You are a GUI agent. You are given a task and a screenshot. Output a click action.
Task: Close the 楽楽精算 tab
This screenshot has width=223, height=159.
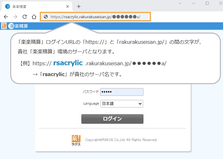coord(68,6)
